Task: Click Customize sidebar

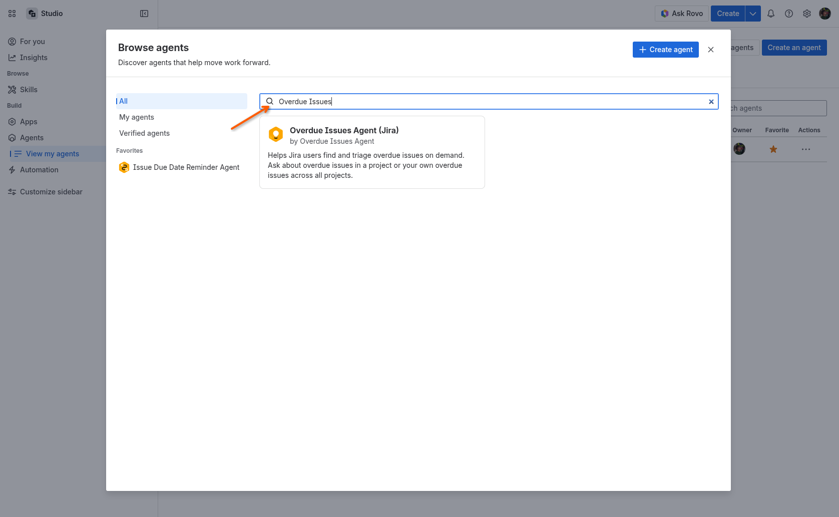Action: click(x=53, y=192)
